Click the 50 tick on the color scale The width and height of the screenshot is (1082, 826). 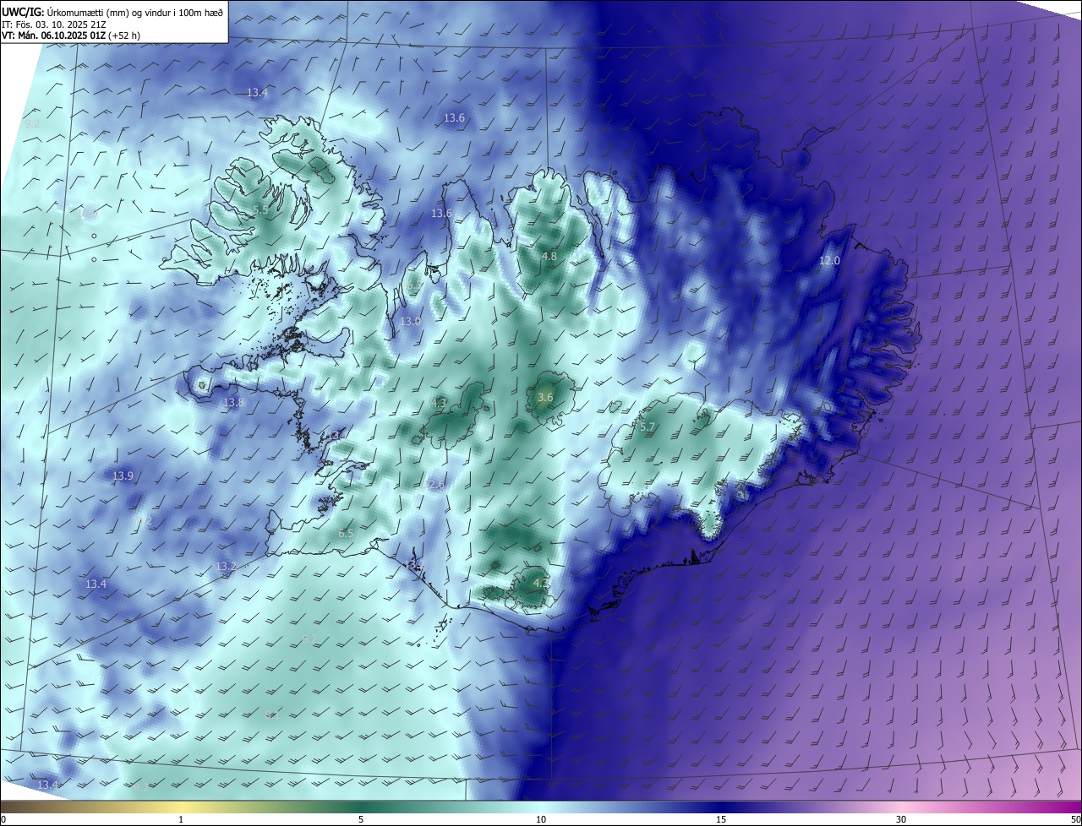(x=1075, y=819)
